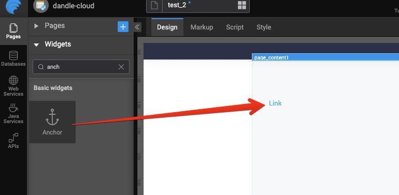Image resolution: width=399 pixels, height=195 pixels.
Task: Collapse the Widgets section arrow
Action: pyautogui.click(x=36, y=44)
